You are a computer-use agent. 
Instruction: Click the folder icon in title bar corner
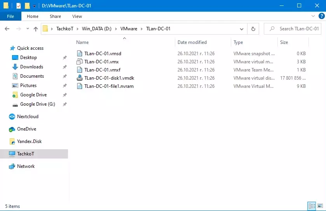coord(6,5)
